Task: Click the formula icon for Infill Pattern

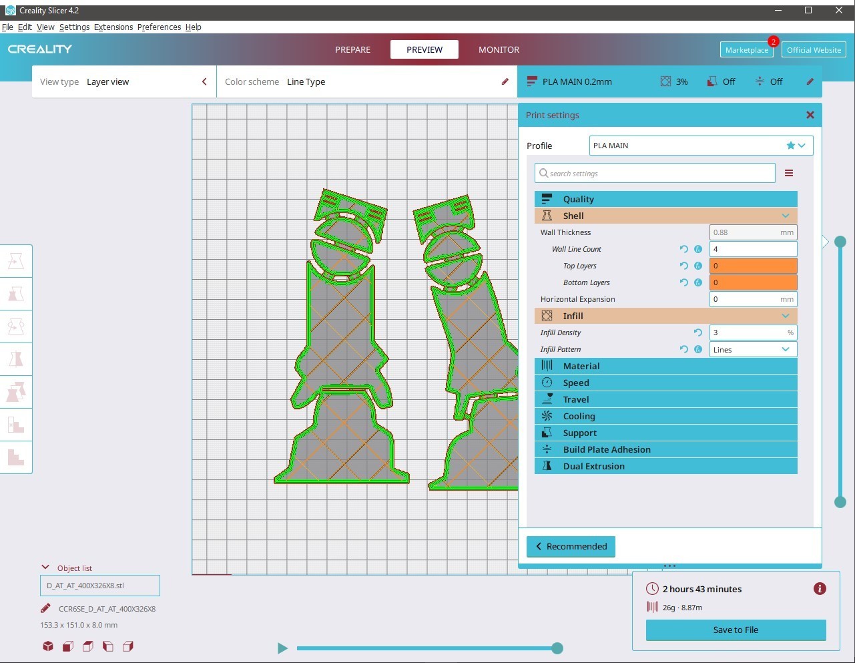Action: point(698,349)
